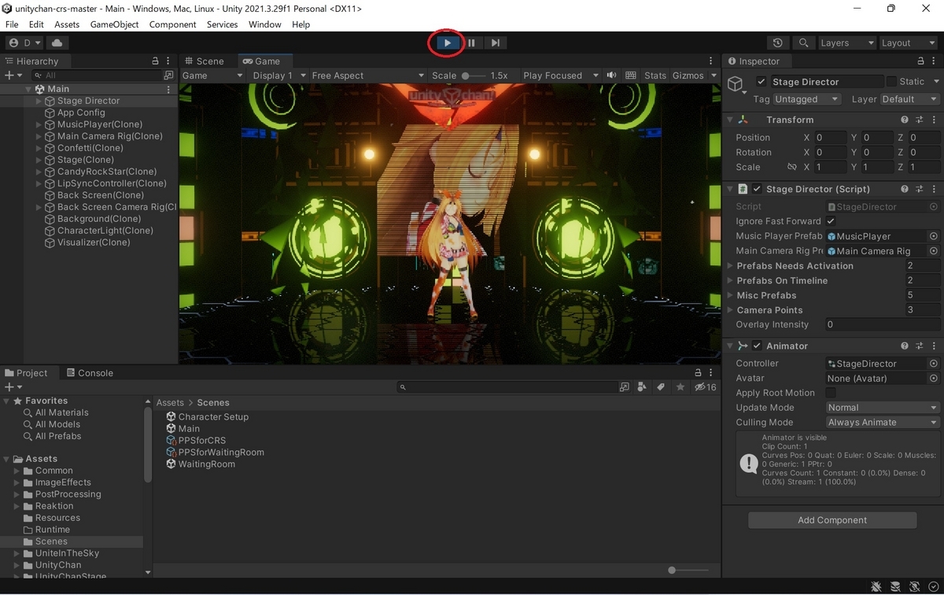Pick object for Music Player Prefab field
Viewport: 944px width, 595px height.
[934, 236]
